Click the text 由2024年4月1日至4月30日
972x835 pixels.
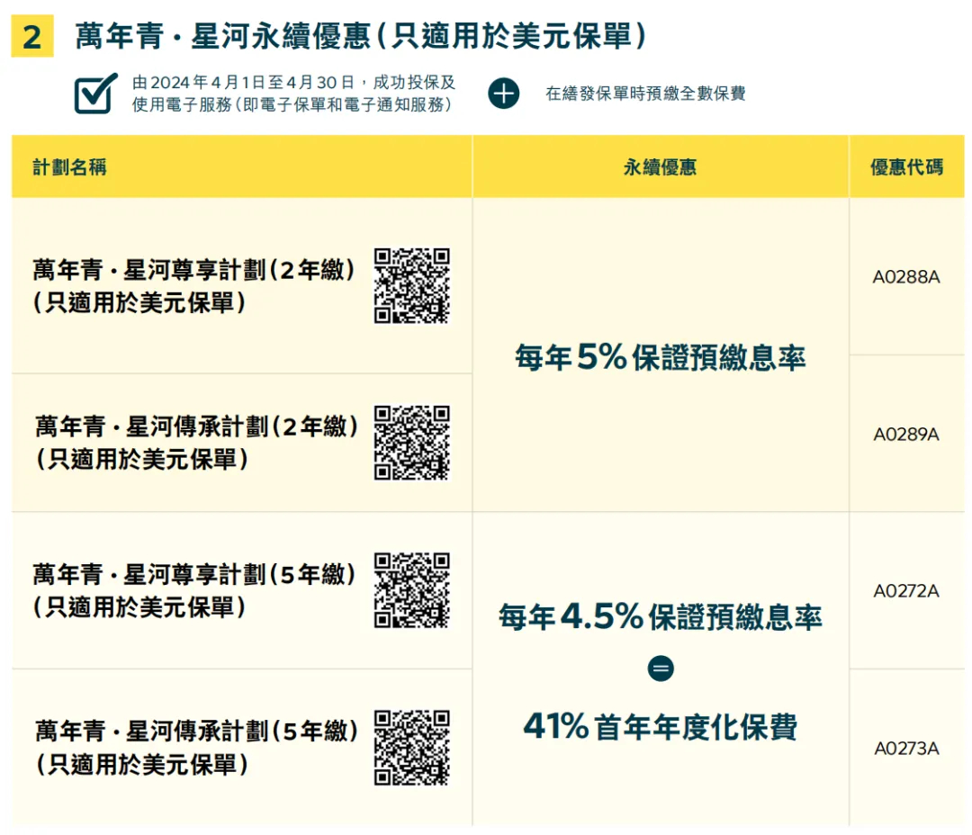tap(242, 82)
